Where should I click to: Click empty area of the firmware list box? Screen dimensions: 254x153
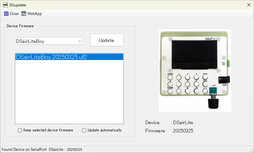(x=69, y=95)
